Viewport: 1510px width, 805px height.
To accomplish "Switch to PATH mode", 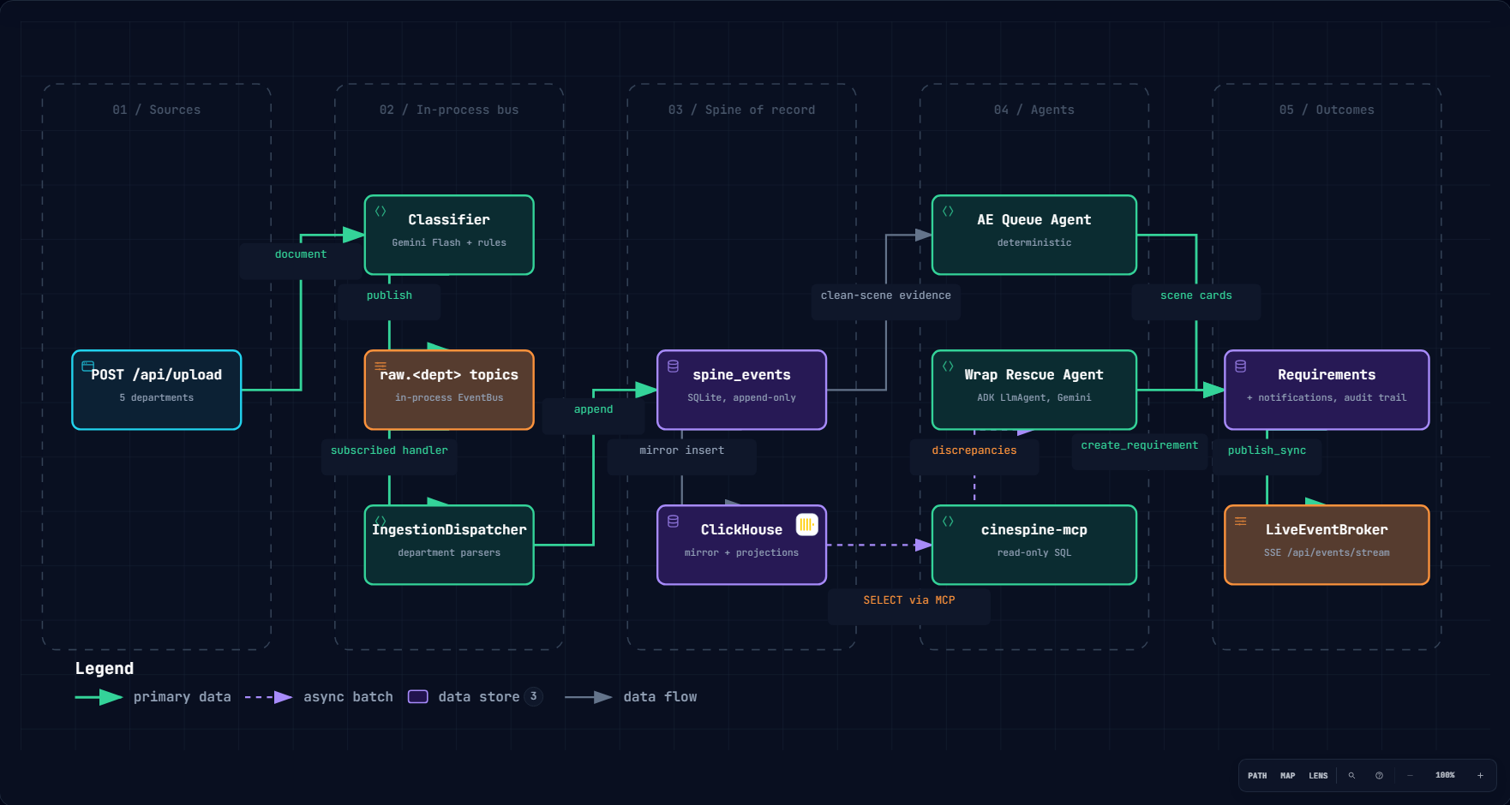I will [x=1257, y=776].
